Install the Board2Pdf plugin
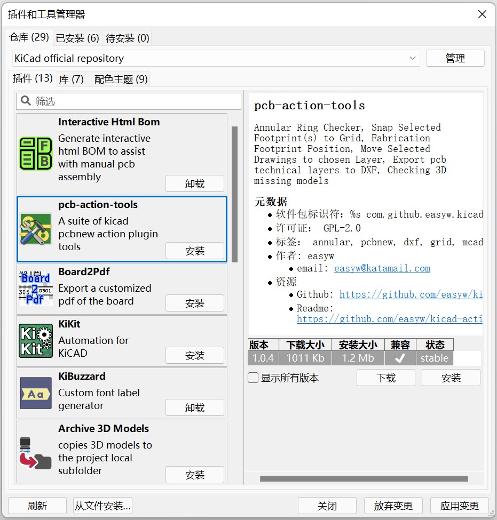This screenshot has height=520, width=497. [195, 303]
